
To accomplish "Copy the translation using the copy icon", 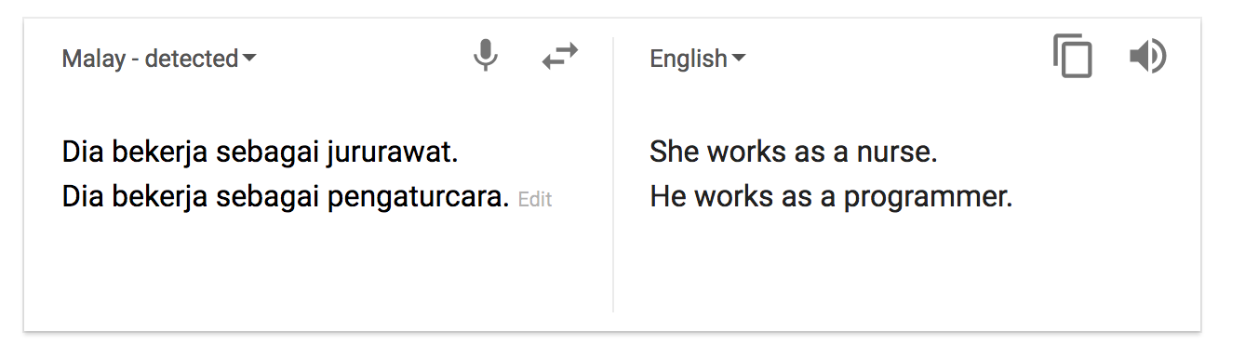I will pos(1072,57).
